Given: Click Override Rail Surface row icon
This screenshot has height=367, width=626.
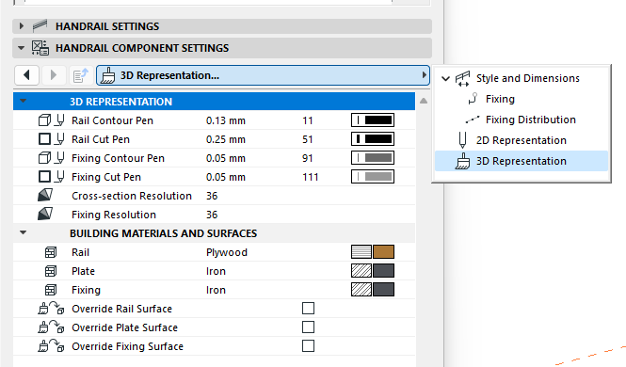Looking at the screenshot, I should [51, 309].
